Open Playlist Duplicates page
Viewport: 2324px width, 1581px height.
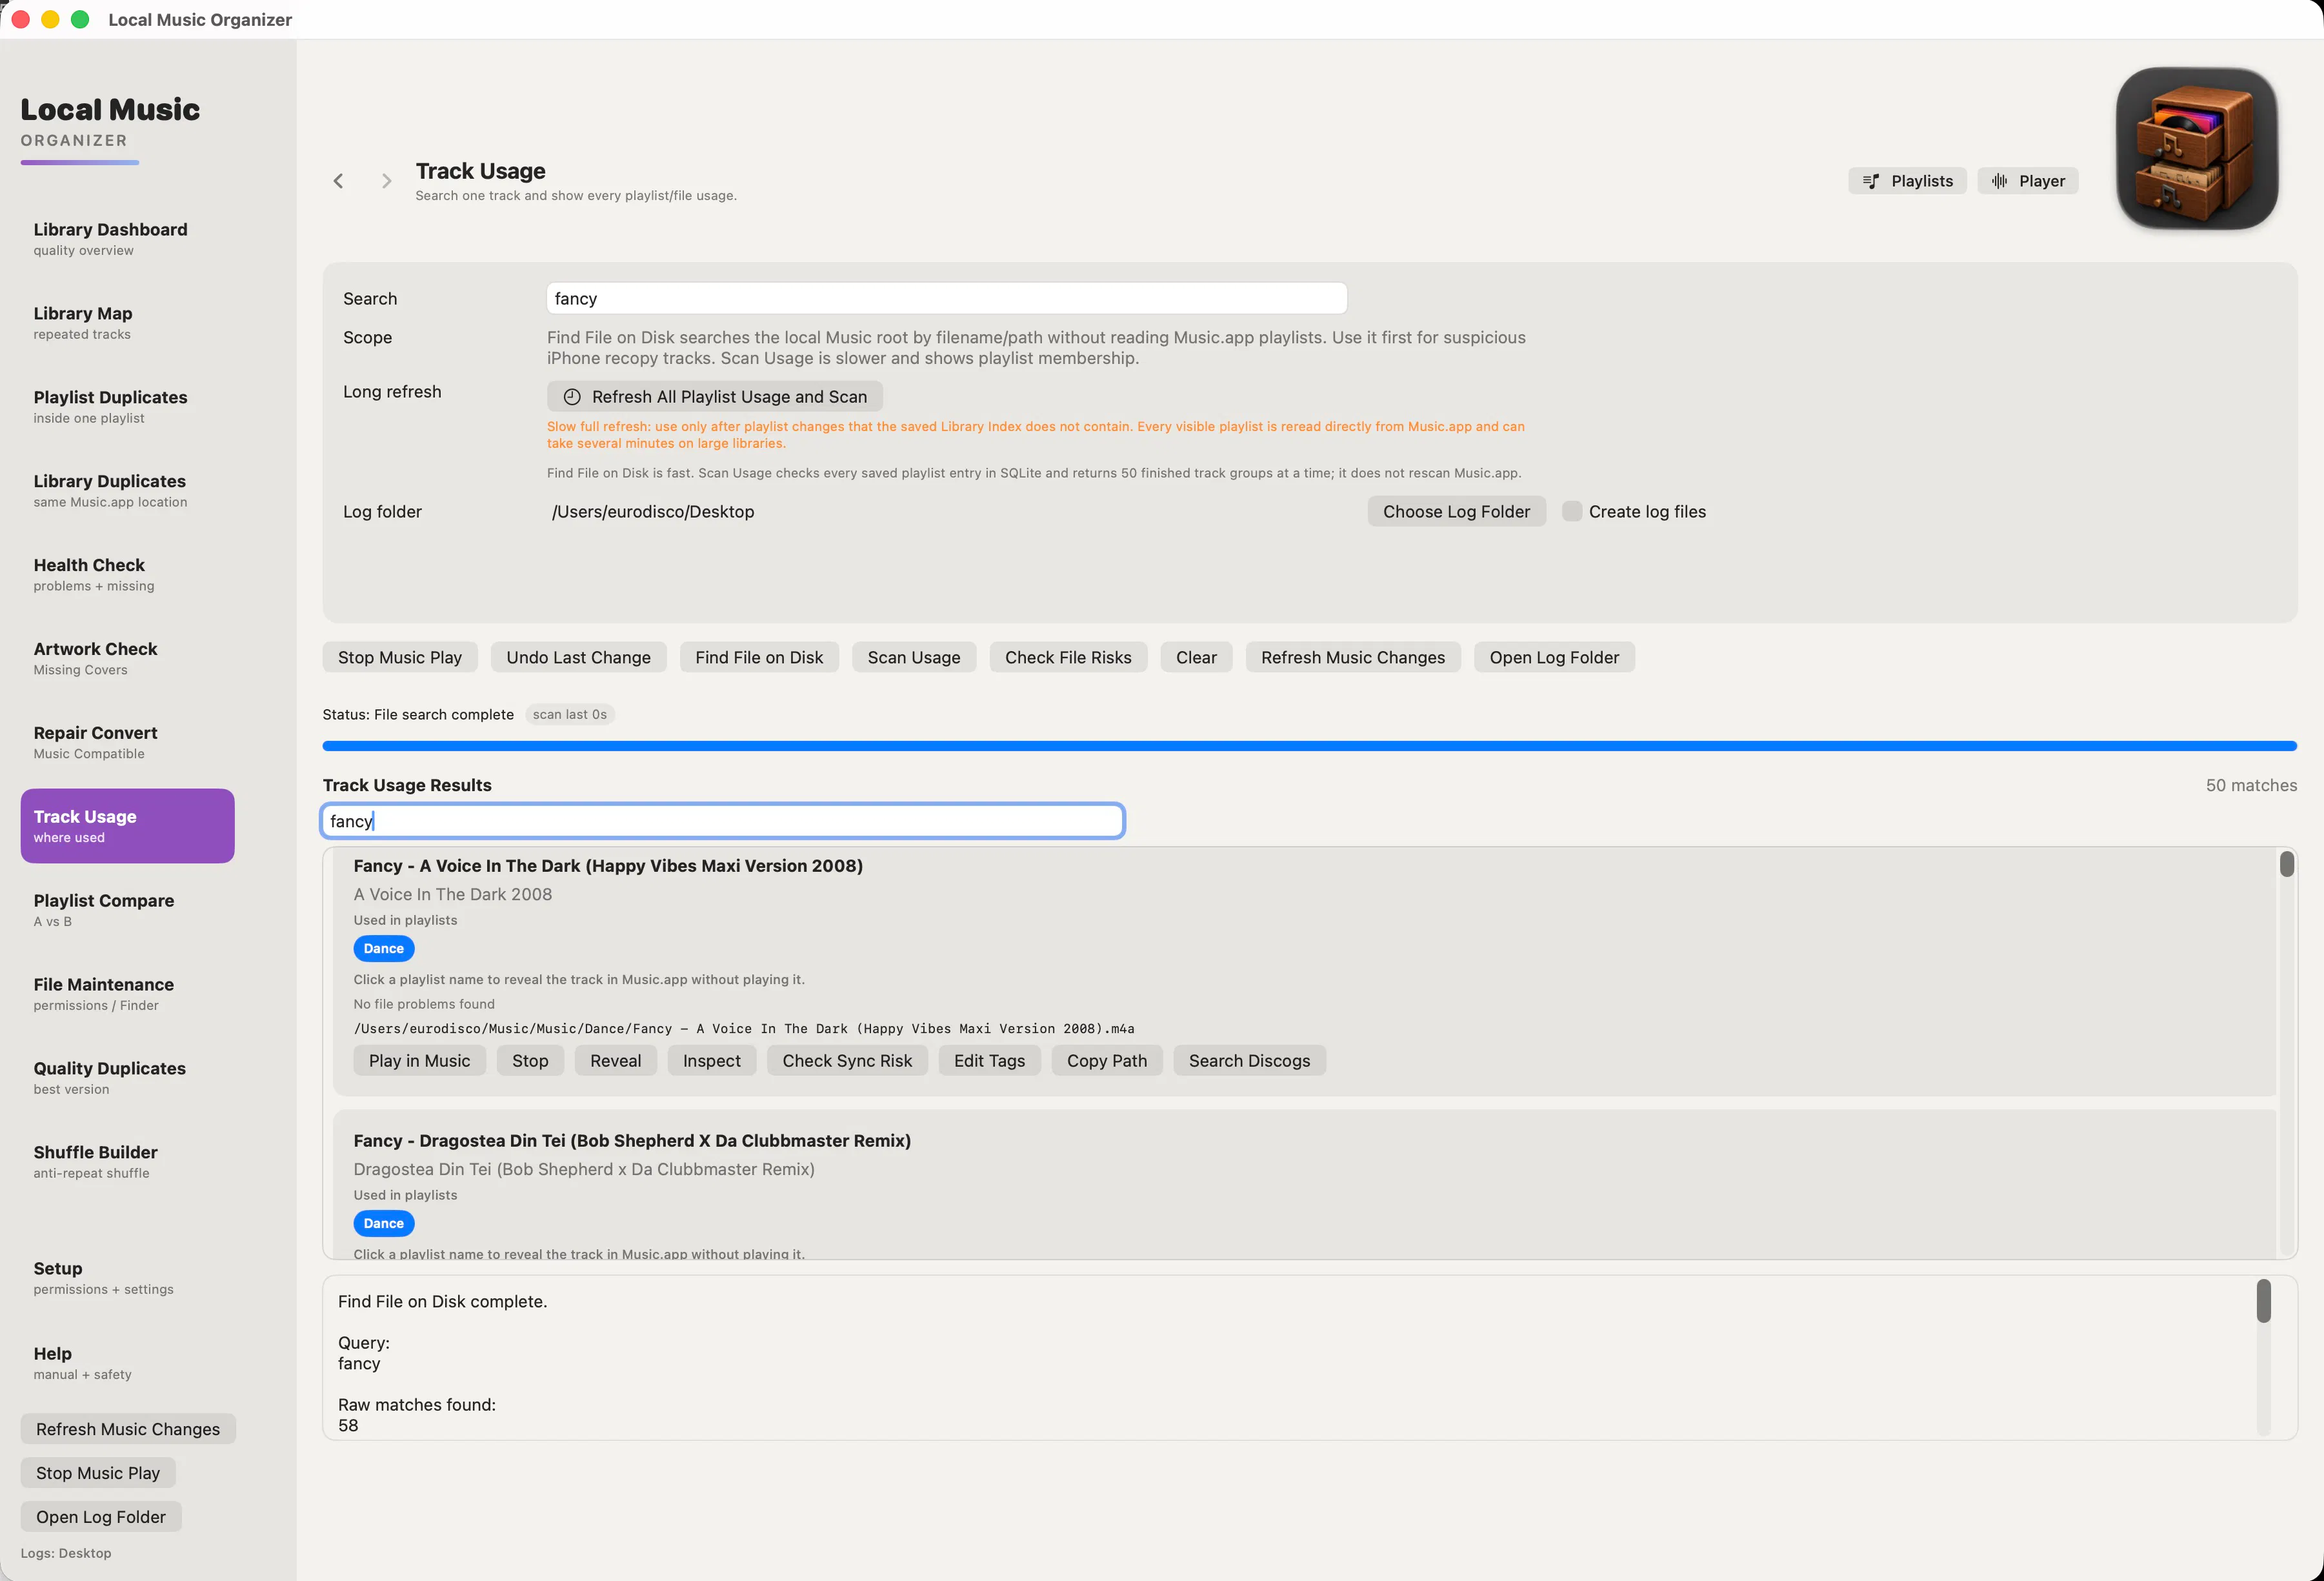click(x=128, y=407)
